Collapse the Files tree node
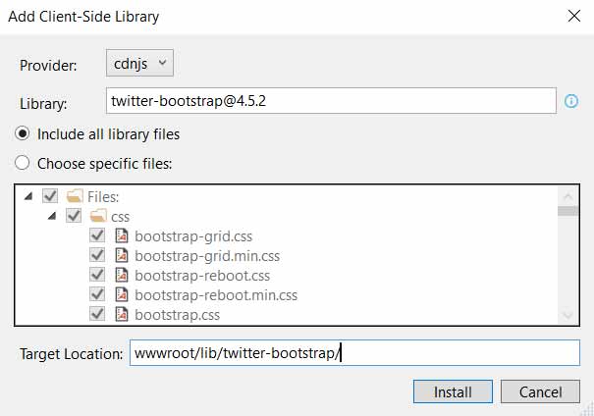Image resolution: width=594 pixels, height=416 pixels. (x=28, y=196)
